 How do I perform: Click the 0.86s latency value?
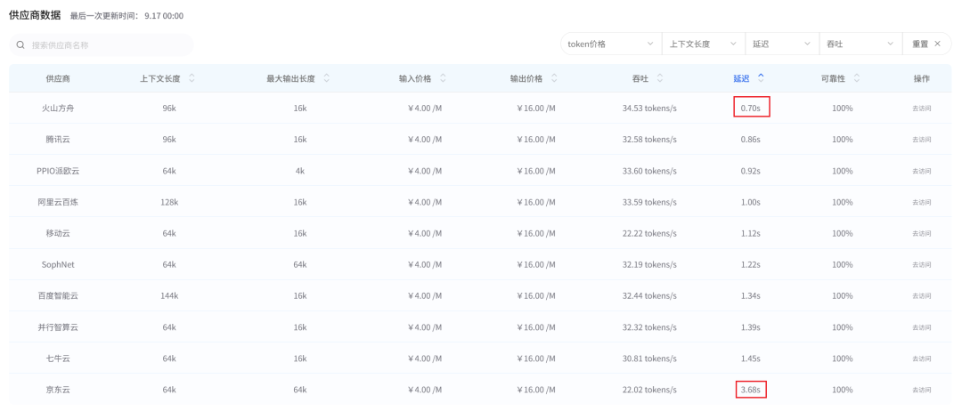coord(750,140)
